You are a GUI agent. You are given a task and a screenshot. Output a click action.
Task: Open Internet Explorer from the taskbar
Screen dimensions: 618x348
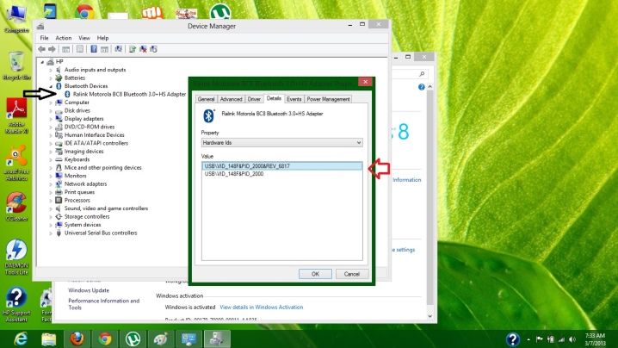[x=21, y=339]
